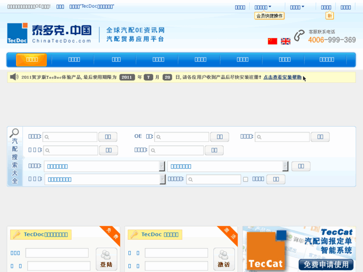Click the 登陆 login button
Image resolution: width=363 pixels, height=272 pixels.
coord(106,259)
